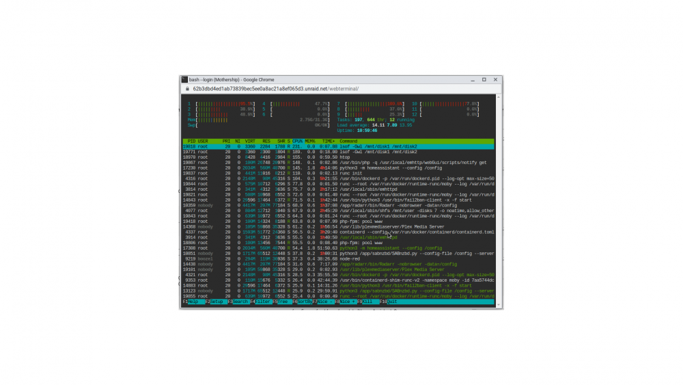Click the Tasks count line
The width and height of the screenshot is (683, 385).
pos(376,120)
